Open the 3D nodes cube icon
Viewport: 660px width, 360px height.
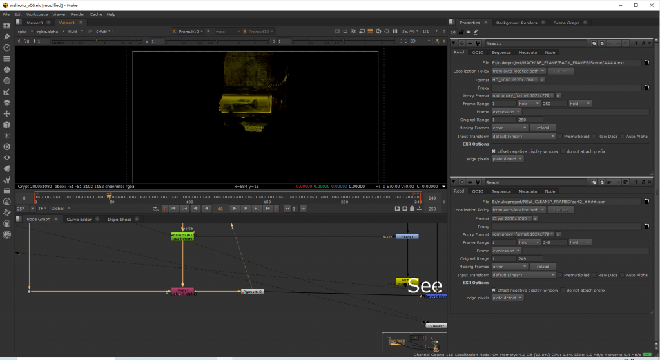click(6, 124)
